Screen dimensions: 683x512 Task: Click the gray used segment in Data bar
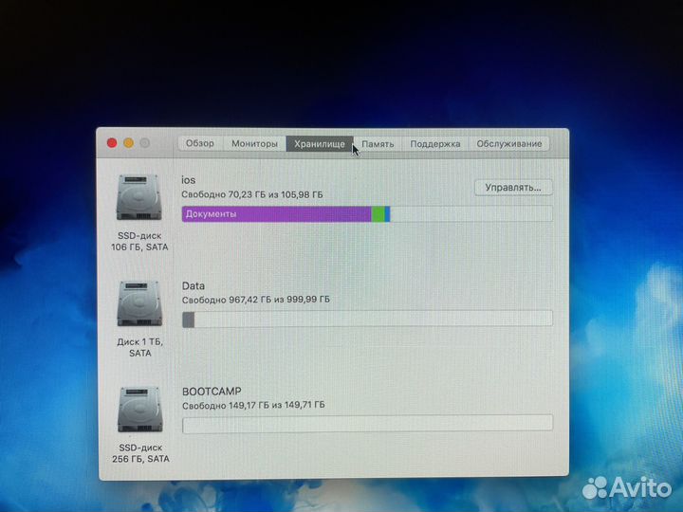(188, 320)
